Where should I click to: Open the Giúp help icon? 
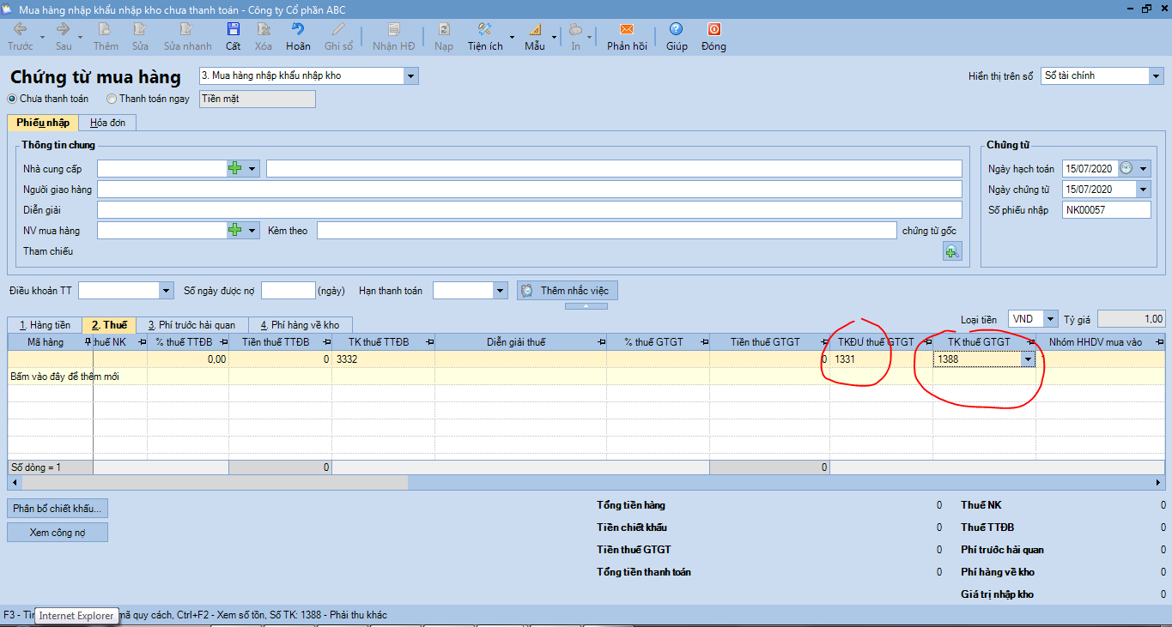677,29
